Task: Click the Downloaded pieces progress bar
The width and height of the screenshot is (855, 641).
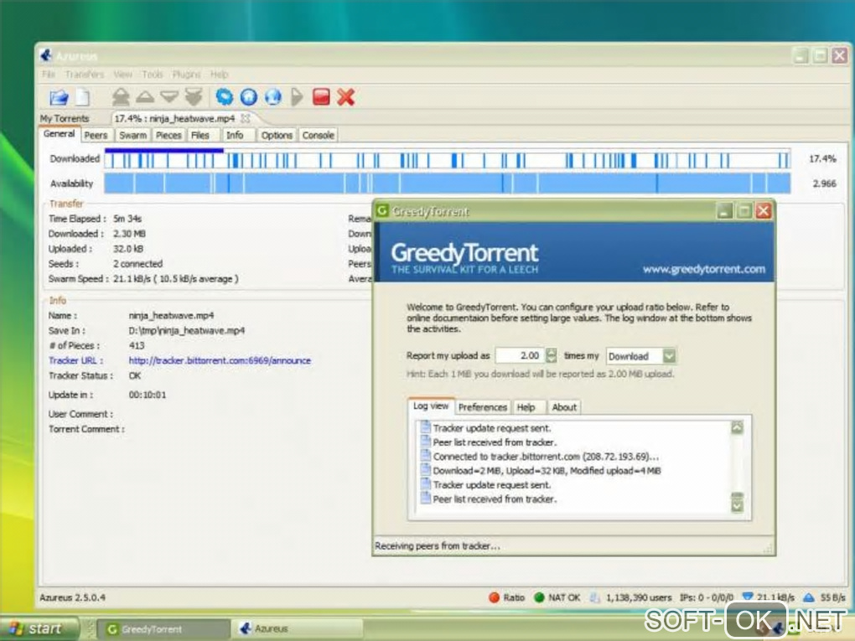Action: [x=447, y=159]
